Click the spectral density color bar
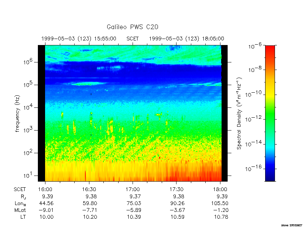The width and height of the screenshot is (303, 227). [270, 113]
